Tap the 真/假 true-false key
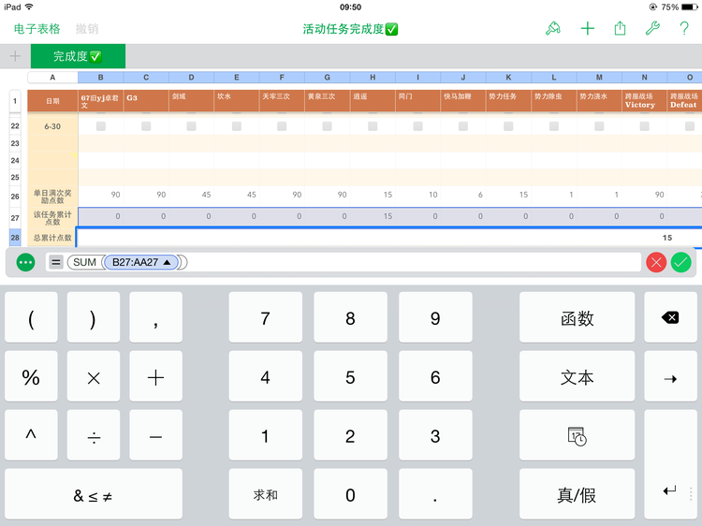Viewport: 702px width, 526px height. (577, 494)
